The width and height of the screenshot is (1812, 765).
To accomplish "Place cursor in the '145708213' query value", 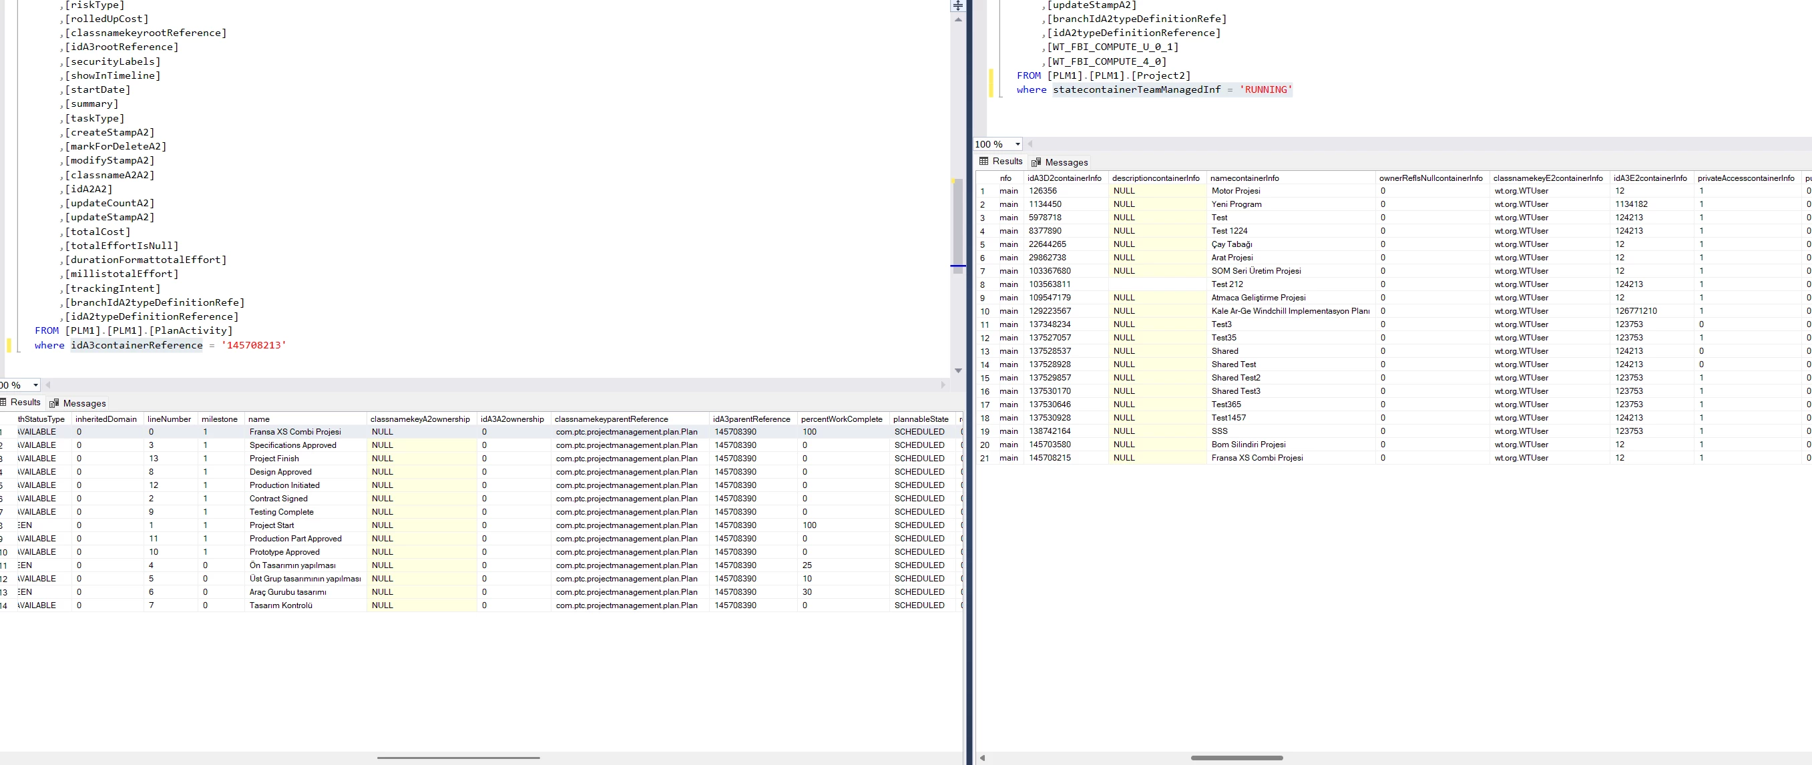I will tap(253, 345).
